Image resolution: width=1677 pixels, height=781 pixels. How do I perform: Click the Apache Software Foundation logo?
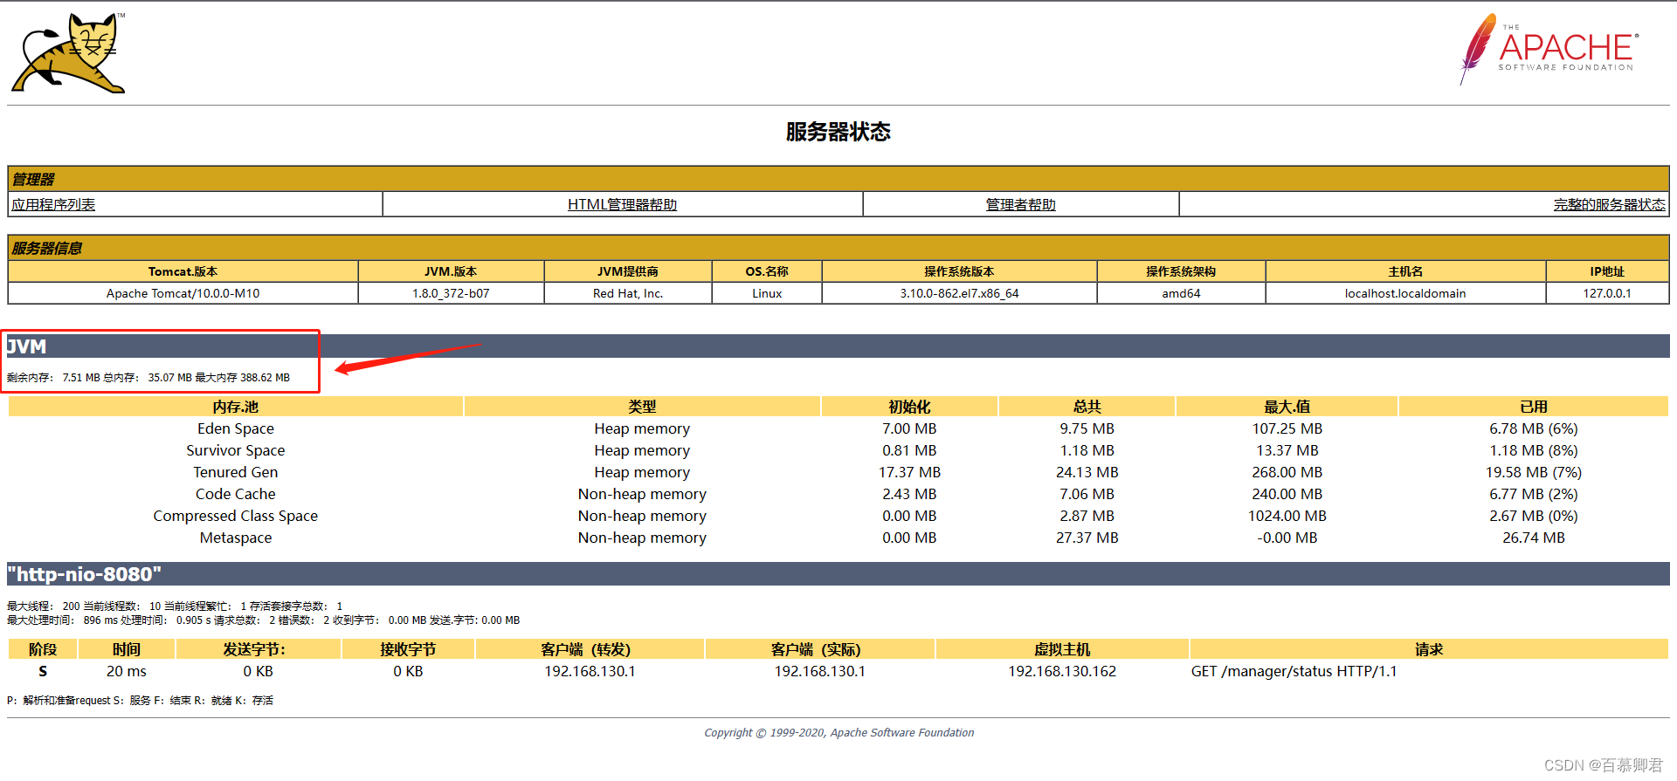tap(1548, 49)
